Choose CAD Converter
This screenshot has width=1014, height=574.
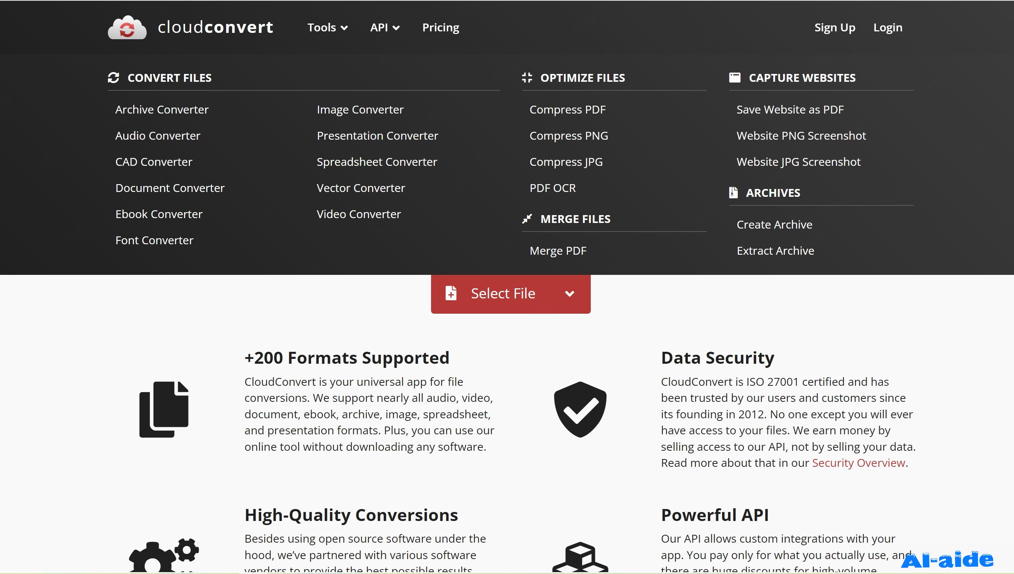click(154, 162)
